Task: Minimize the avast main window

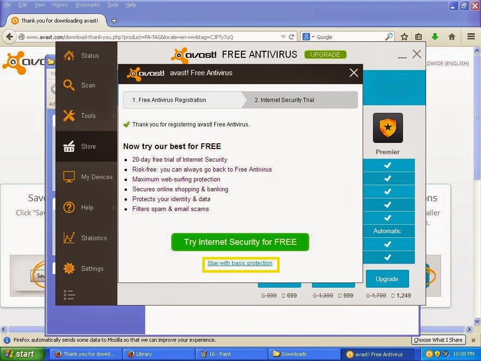Action: coord(402,57)
